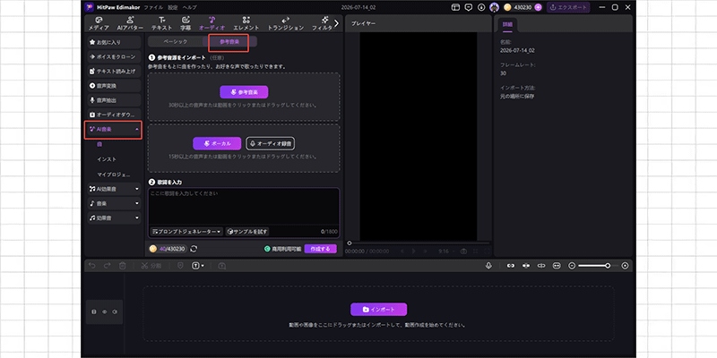Click the add coins plus button
Image resolution: width=717 pixels, height=358 pixels.
tap(538, 7)
